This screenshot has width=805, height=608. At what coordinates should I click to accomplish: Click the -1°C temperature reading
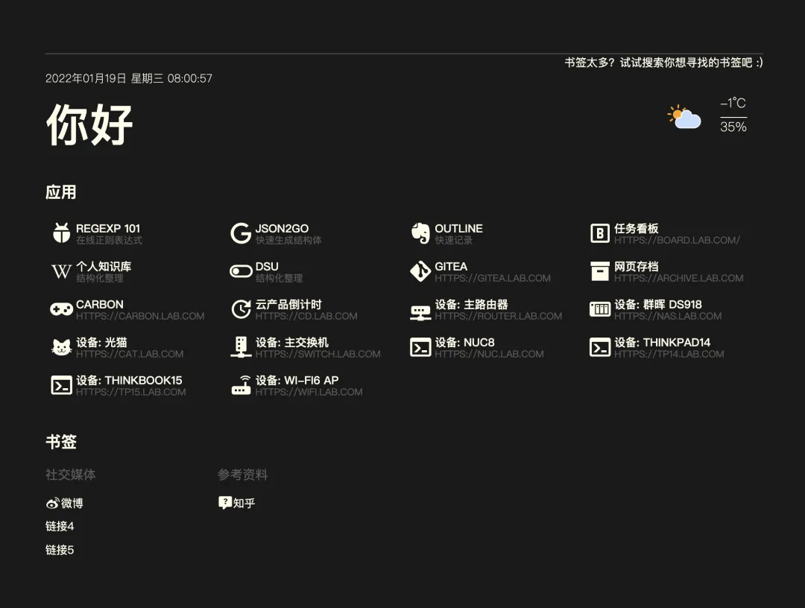(733, 103)
